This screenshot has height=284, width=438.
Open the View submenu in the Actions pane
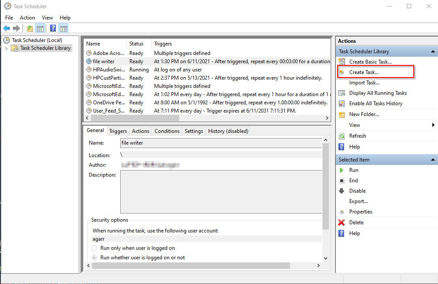pos(354,125)
